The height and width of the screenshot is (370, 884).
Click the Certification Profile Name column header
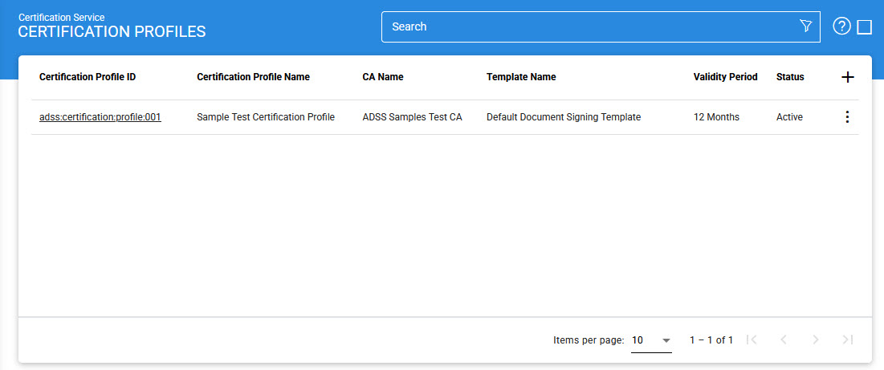pos(253,77)
